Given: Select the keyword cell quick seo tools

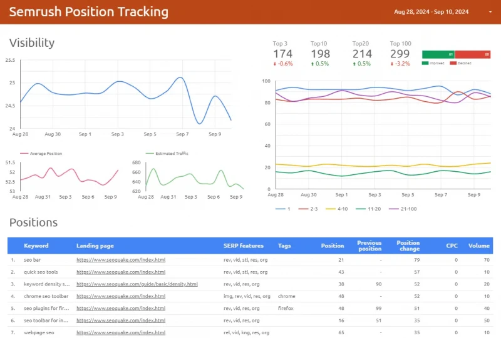Looking at the screenshot, I should click(x=41, y=272).
